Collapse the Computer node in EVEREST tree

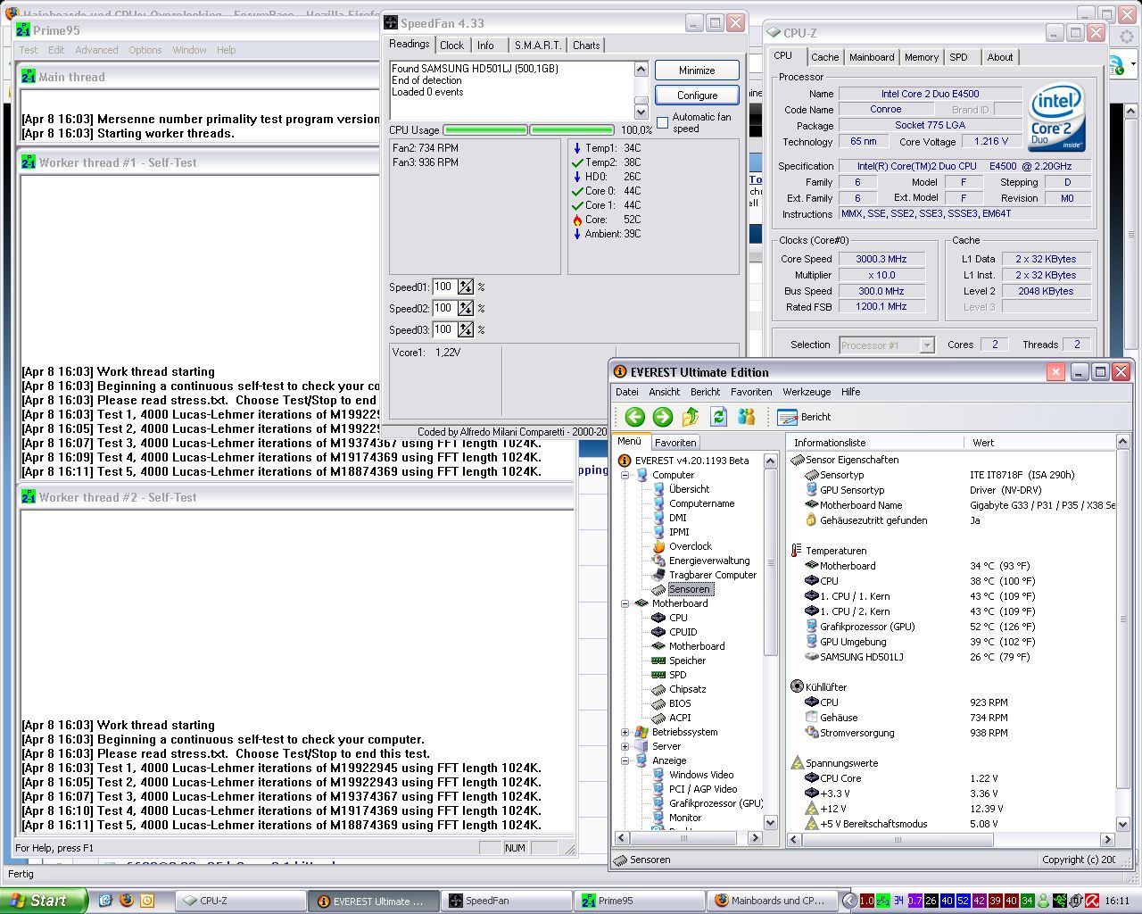(x=625, y=475)
